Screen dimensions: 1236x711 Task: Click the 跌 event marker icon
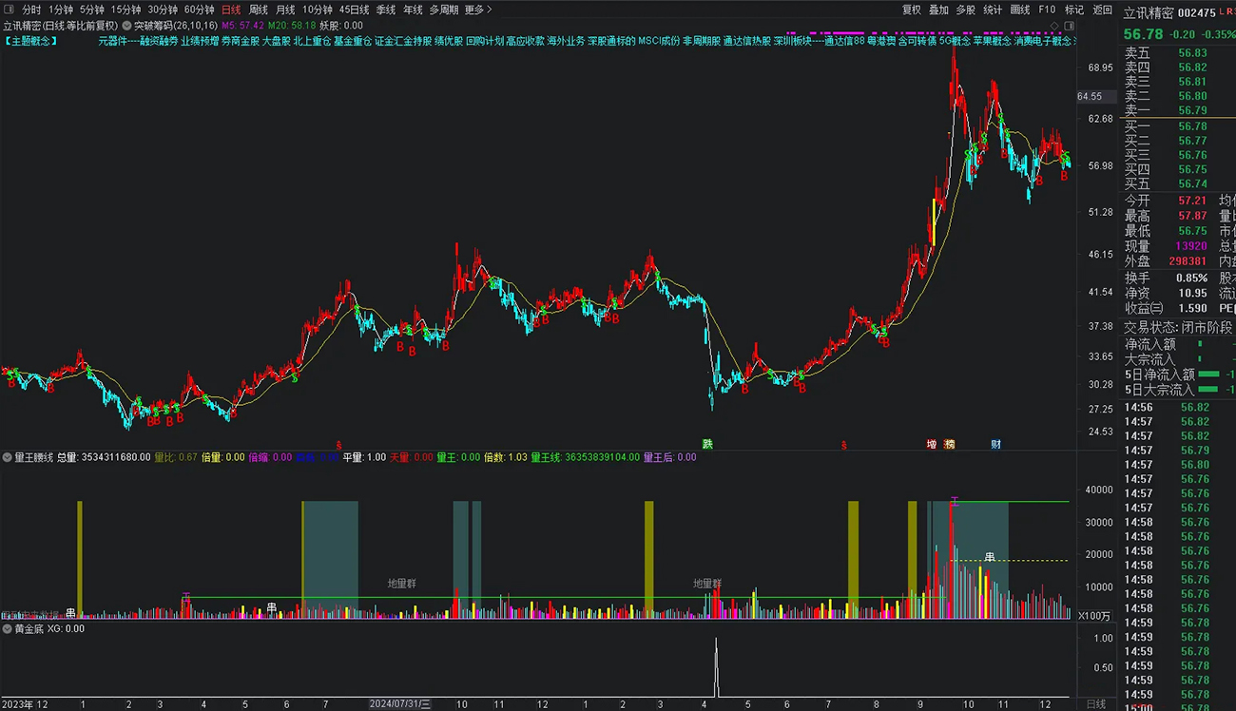coord(707,444)
